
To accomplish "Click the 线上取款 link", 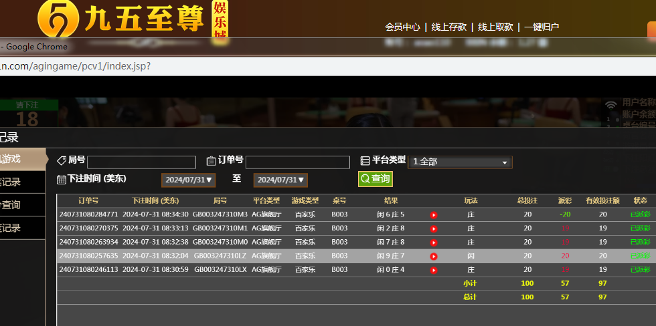I will coord(495,27).
